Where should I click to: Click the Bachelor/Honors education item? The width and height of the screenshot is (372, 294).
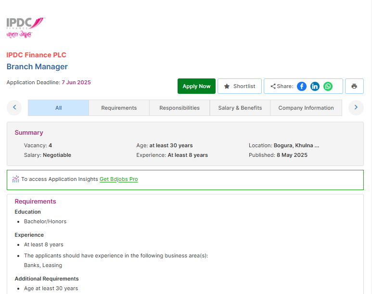point(45,221)
